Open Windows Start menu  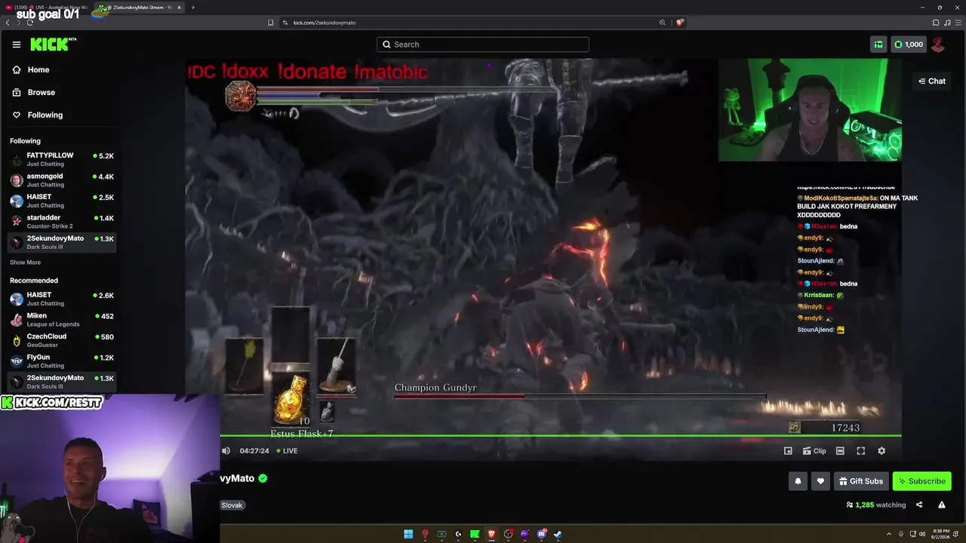(x=408, y=534)
